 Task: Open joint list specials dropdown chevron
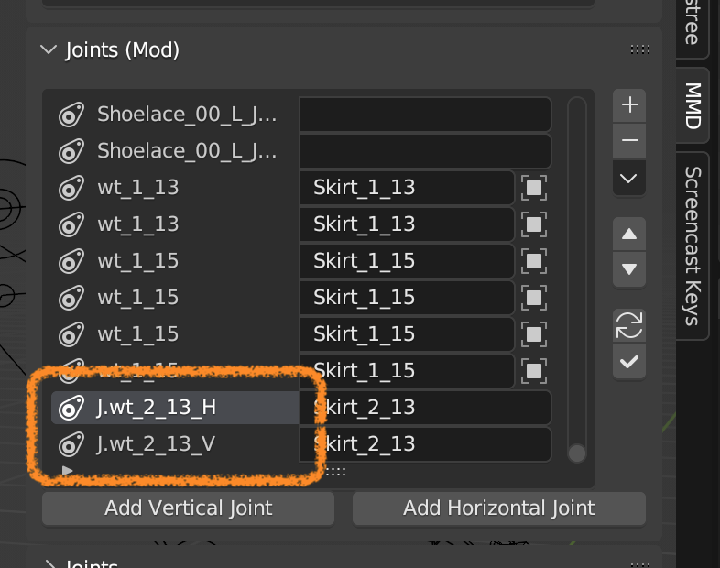pos(629,179)
